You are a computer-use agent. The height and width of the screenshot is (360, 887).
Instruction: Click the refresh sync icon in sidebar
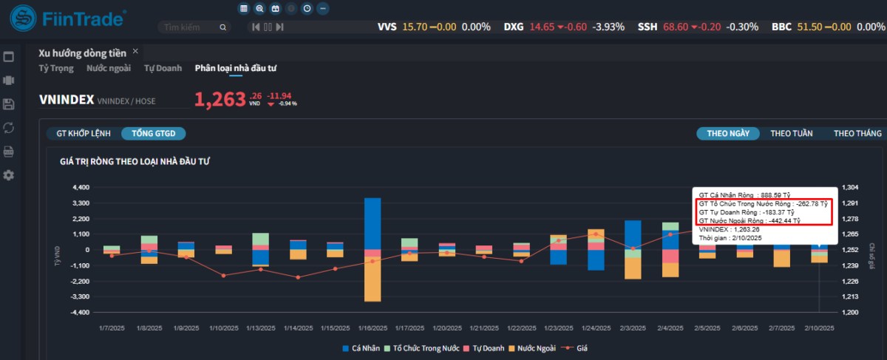pos(9,128)
